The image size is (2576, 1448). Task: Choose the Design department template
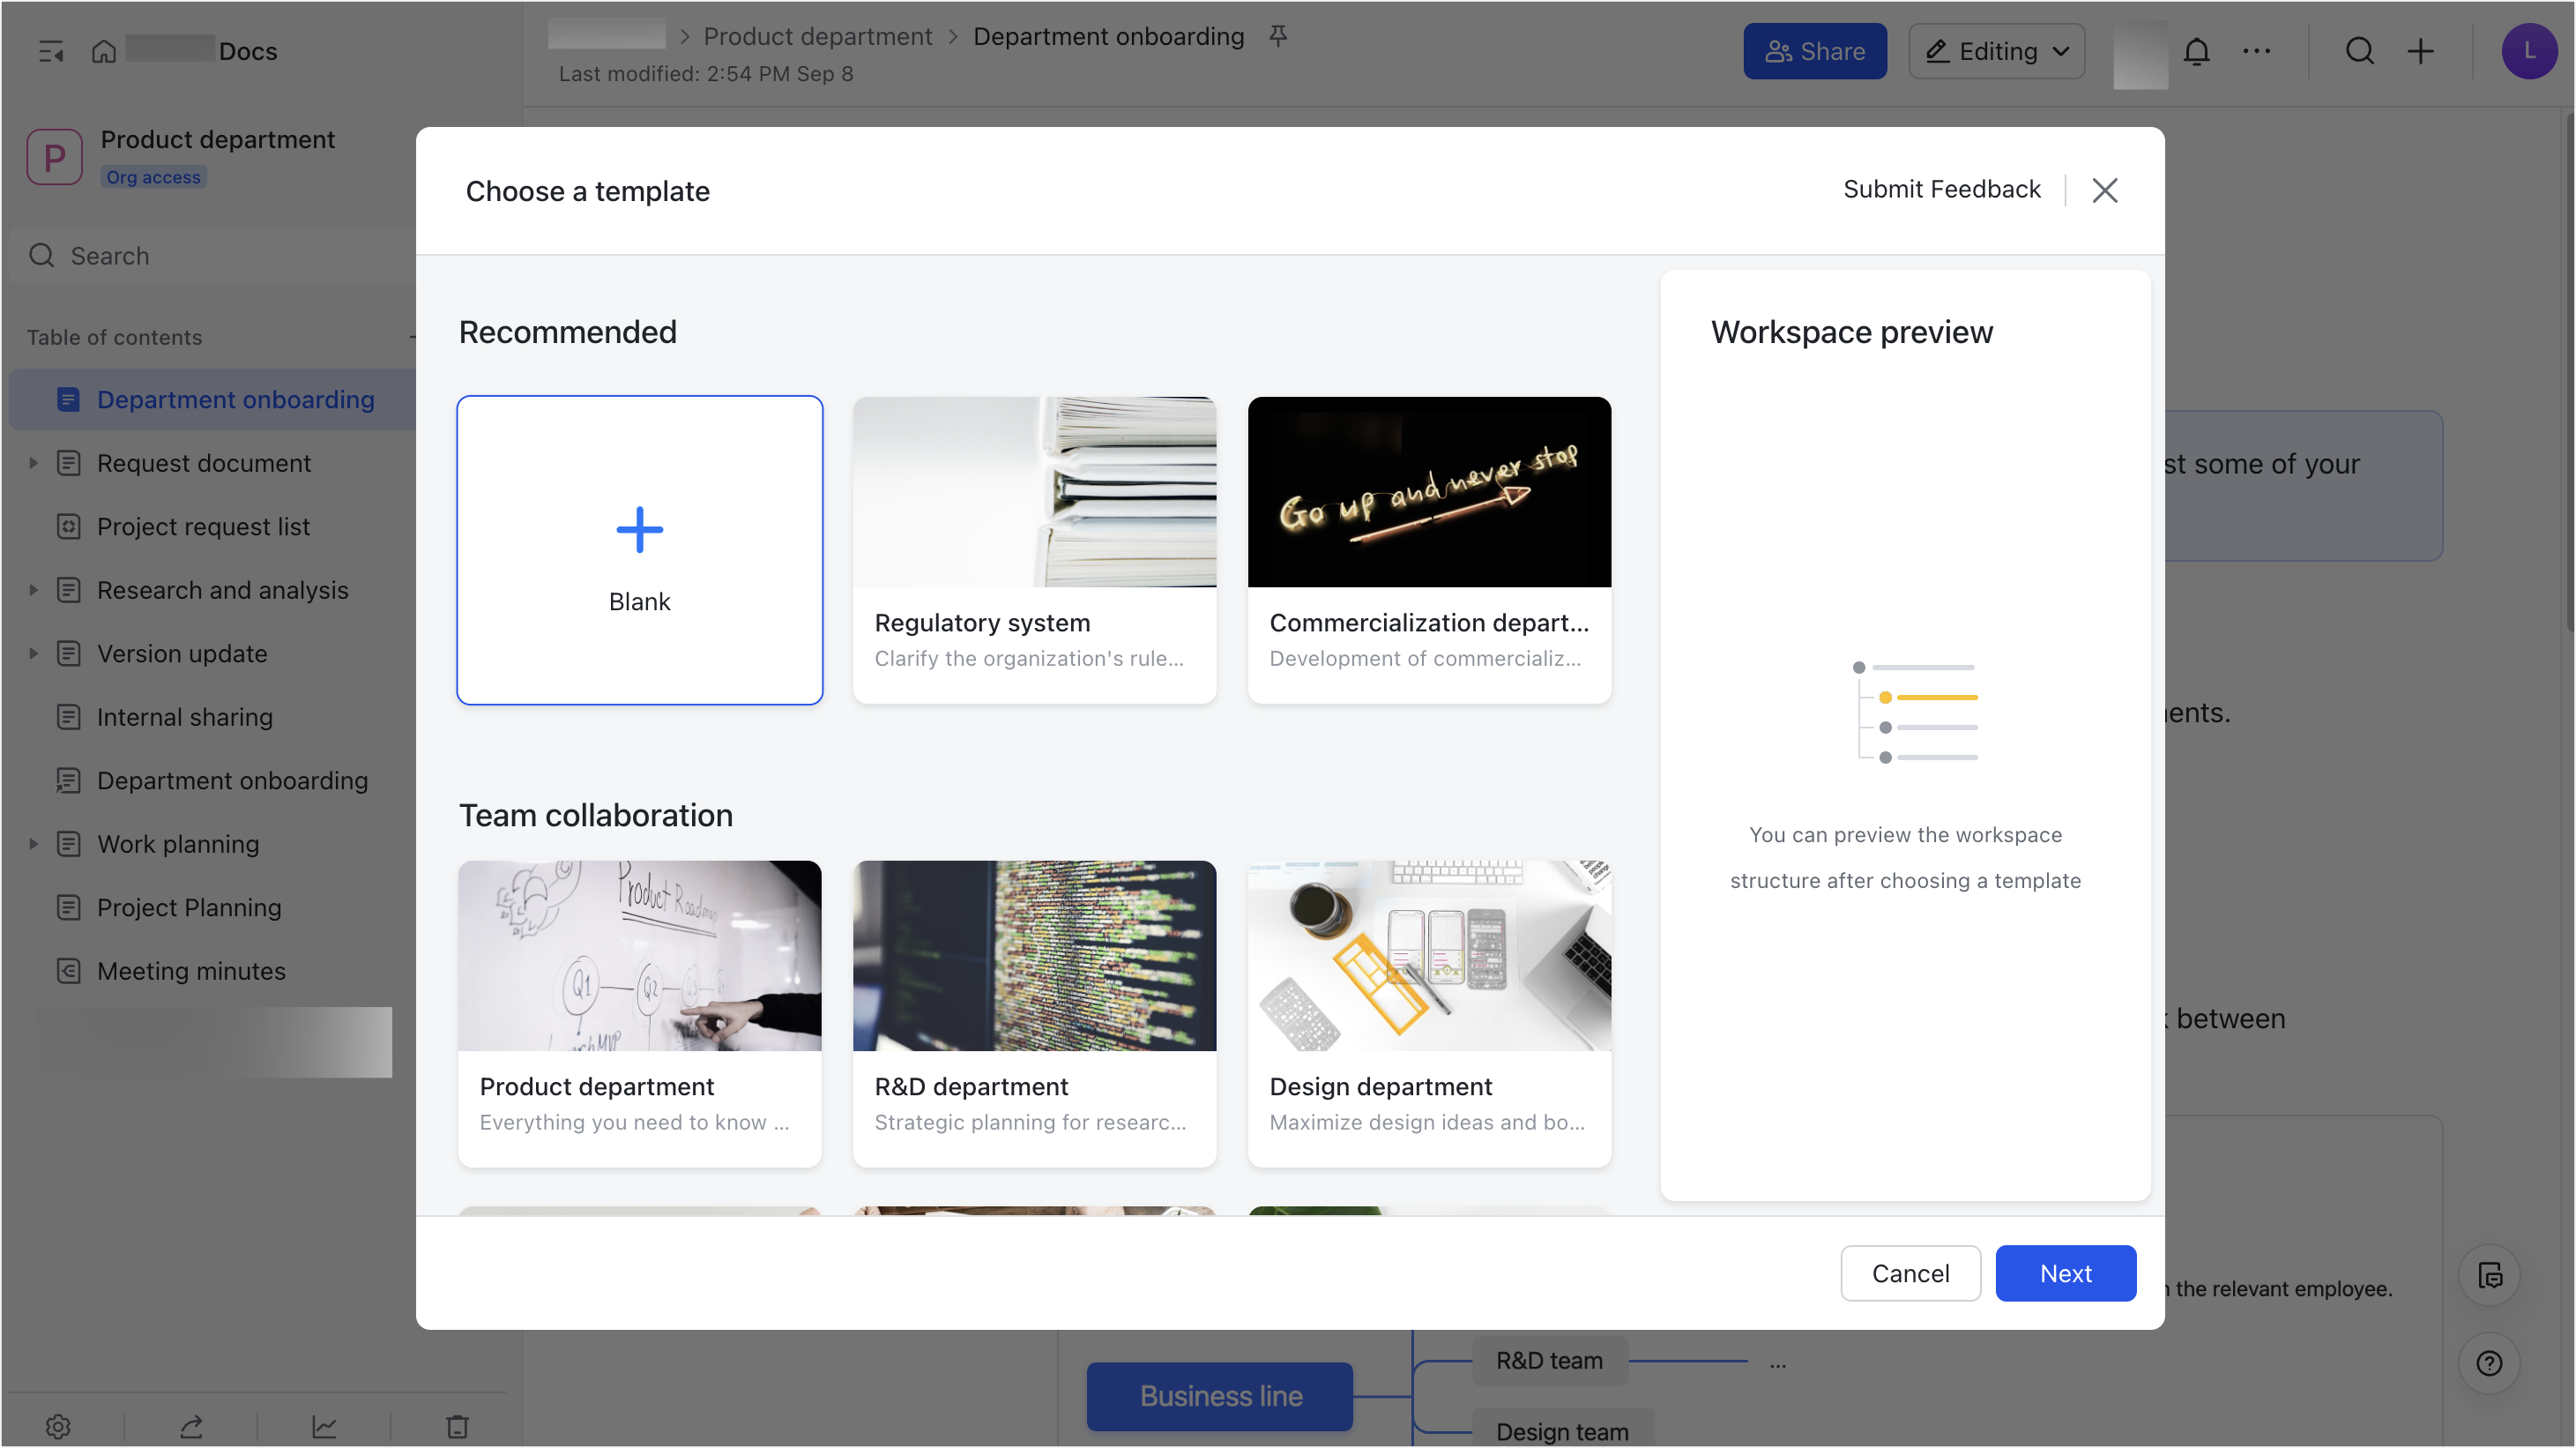[x=1429, y=1013]
